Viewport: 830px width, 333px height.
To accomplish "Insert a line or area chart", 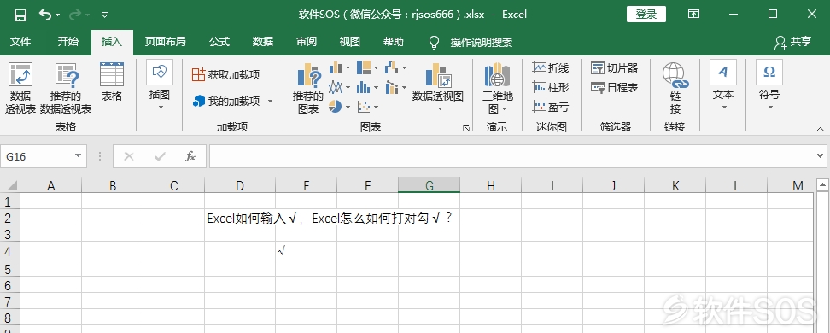I will [x=339, y=87].
